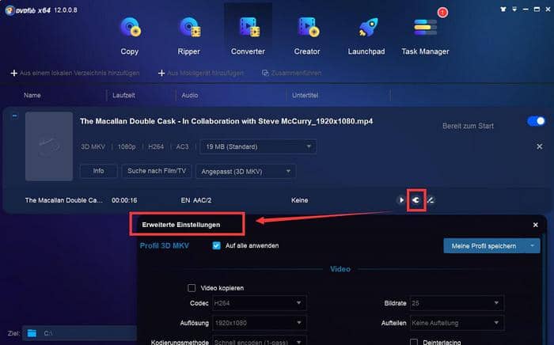Screen dimensions: 554x345
Task: Open the Ripper module
Action: point(188,36)
